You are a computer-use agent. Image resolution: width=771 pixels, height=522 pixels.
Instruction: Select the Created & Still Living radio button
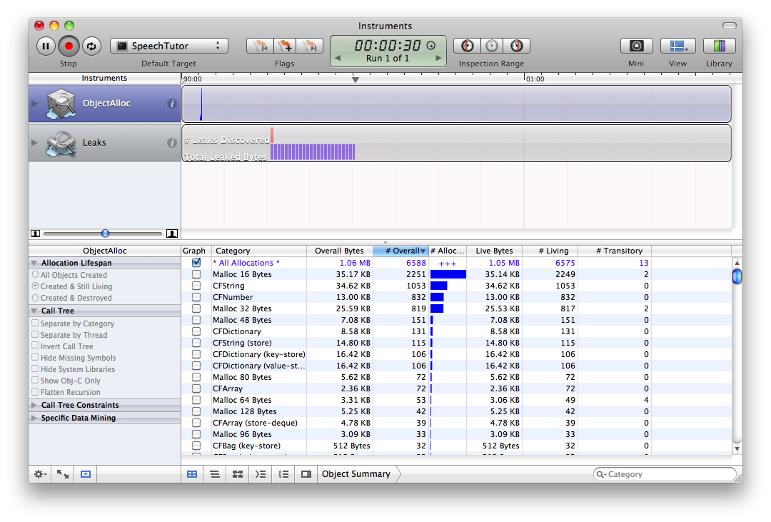pyautogui.click(x=36, y=286)
